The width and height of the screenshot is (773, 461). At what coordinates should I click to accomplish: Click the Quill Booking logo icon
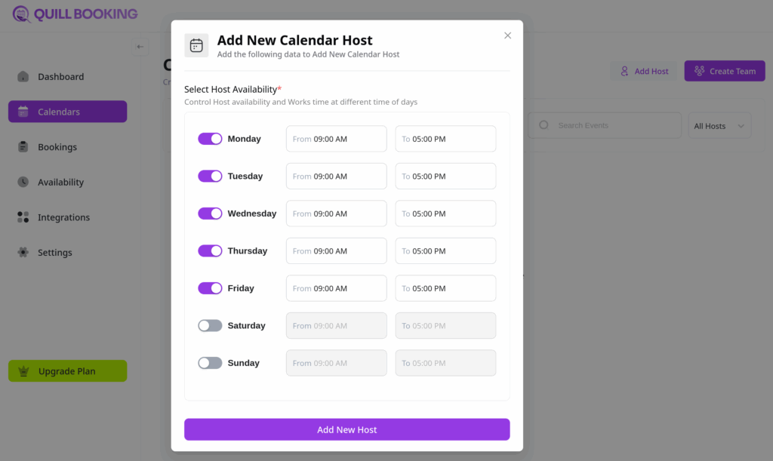22,14
